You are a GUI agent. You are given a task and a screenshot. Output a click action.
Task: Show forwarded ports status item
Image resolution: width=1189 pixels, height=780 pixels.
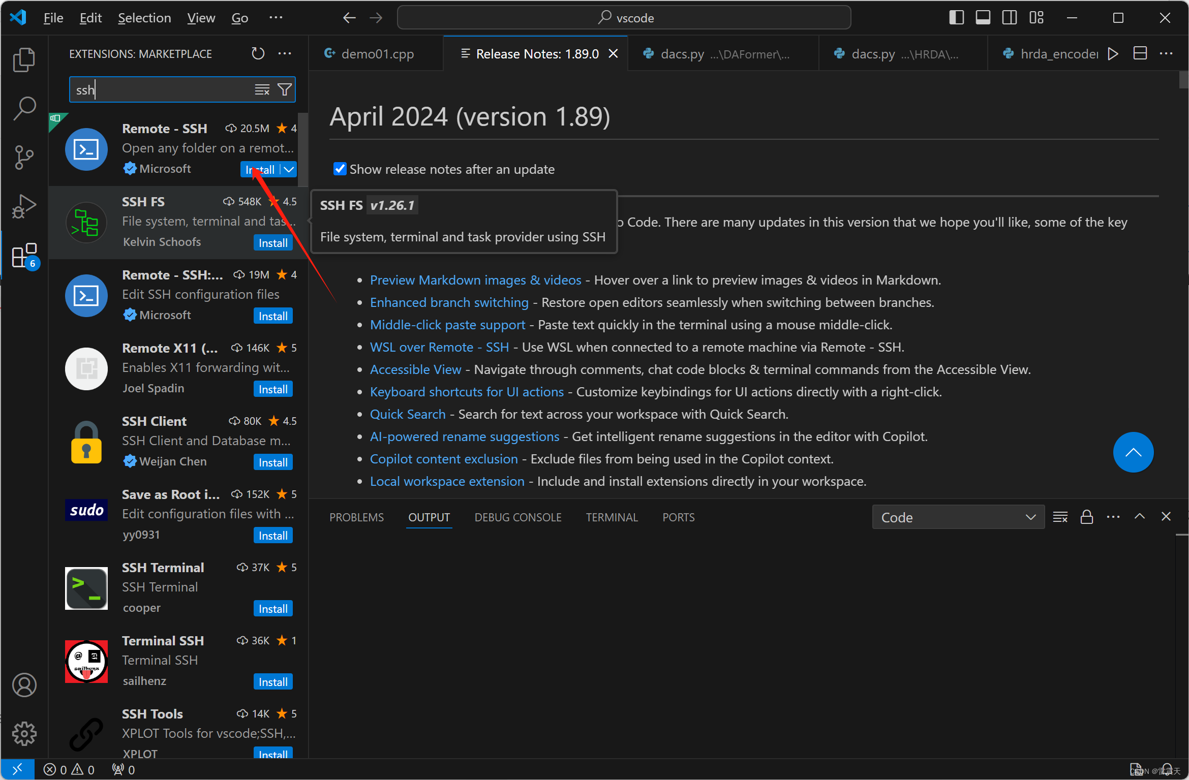pyautogui.click(x=124, y=769)
